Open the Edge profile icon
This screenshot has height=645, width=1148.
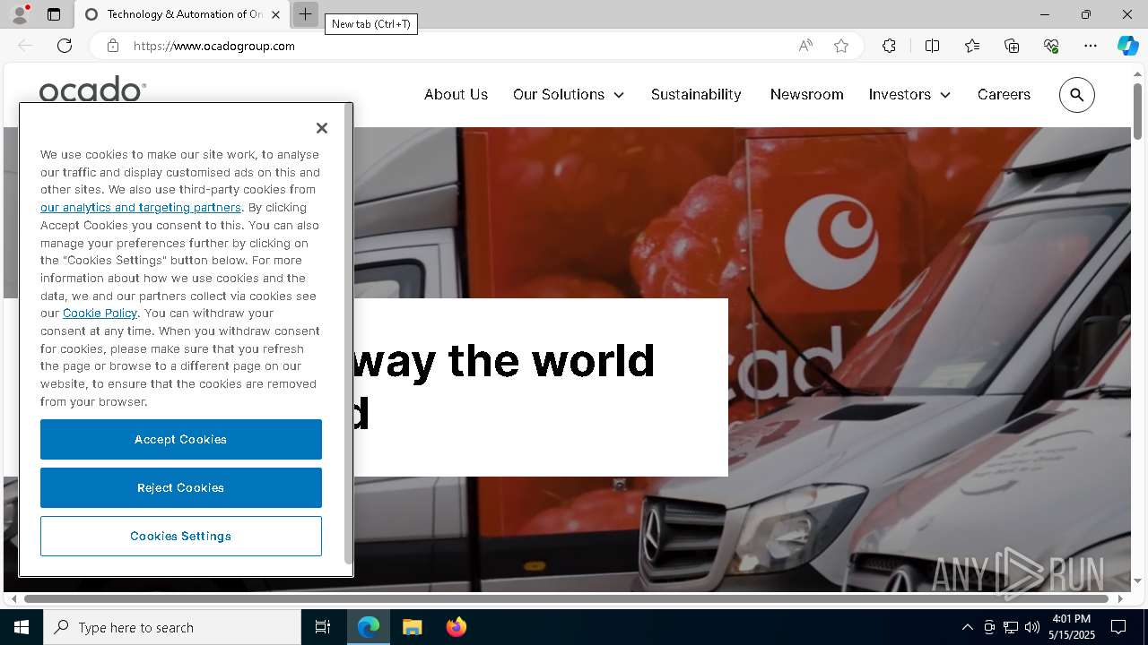(19, 14)
